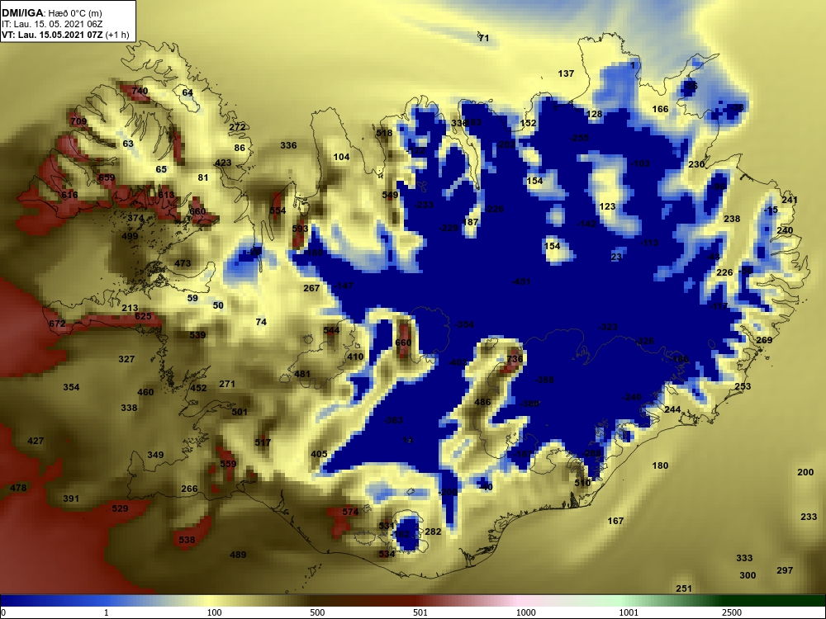Click the map value '736'

coord(515,360)
